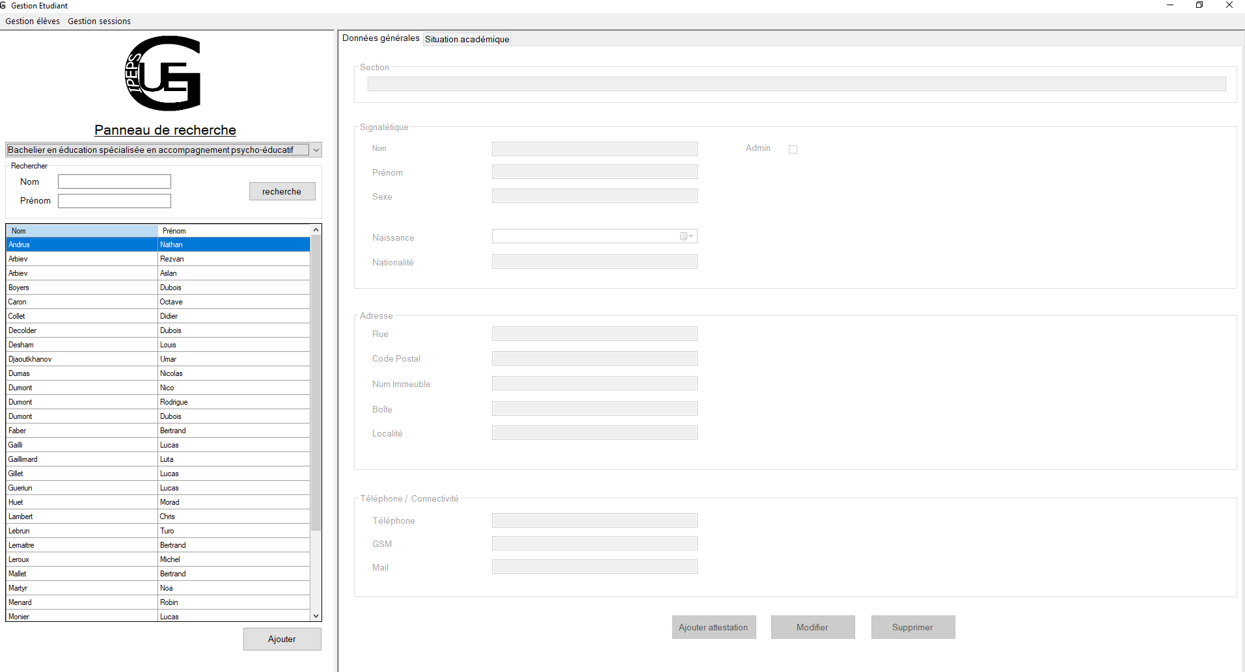Select the row for Dumas Nicolas

pyautogui.click(x=81, y=373)
